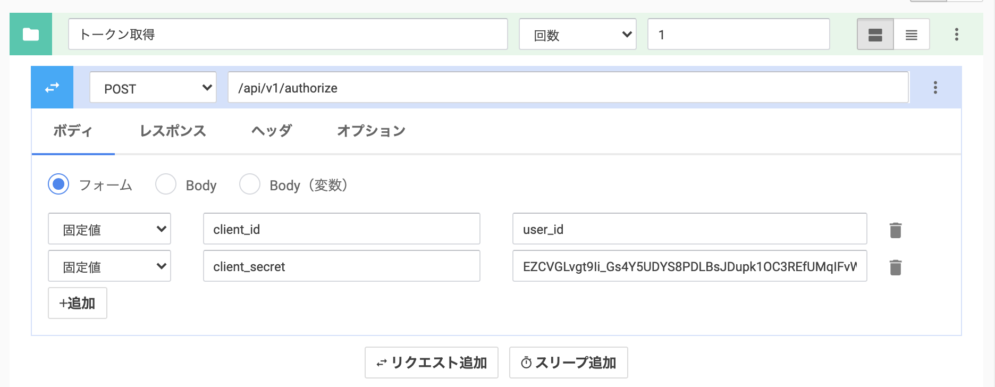The image size is (995, 387).
Task: Select the フォーム radio option
Action: pyautogui.click(x=58, y=184)
